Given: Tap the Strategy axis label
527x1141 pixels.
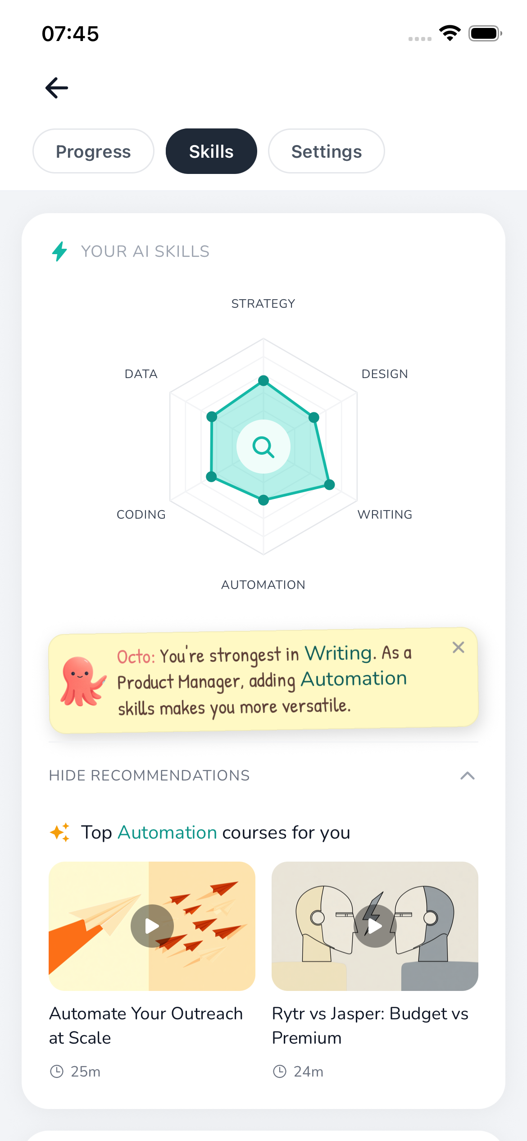Looking at the screenshot, I should pos(263,304).
